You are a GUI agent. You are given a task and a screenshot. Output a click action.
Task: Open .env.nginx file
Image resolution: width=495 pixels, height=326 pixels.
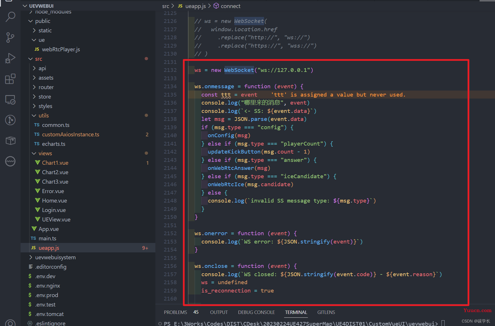[47, 286]
